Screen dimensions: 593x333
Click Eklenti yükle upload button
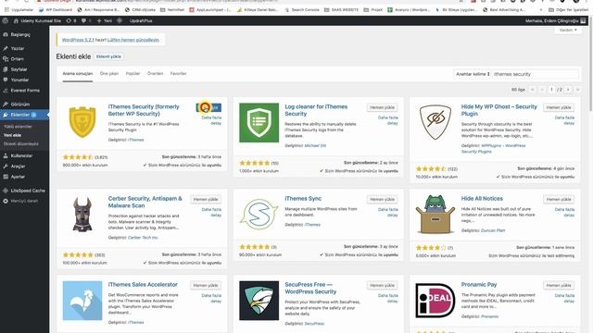(x=108, y=56)
